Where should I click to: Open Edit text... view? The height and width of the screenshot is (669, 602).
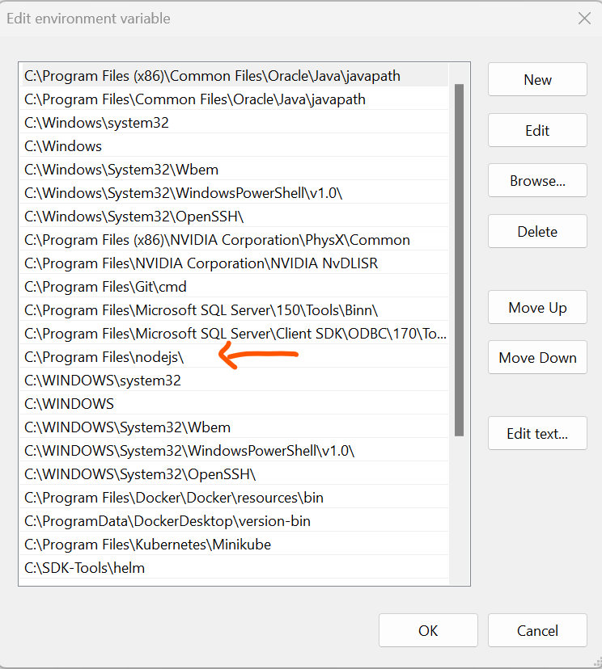coord(537,434)
